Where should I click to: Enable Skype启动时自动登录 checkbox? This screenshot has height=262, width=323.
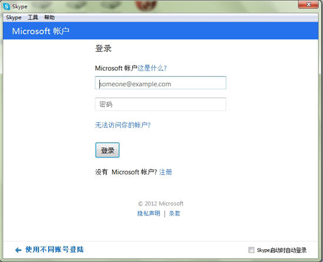[x=251, y=250]
